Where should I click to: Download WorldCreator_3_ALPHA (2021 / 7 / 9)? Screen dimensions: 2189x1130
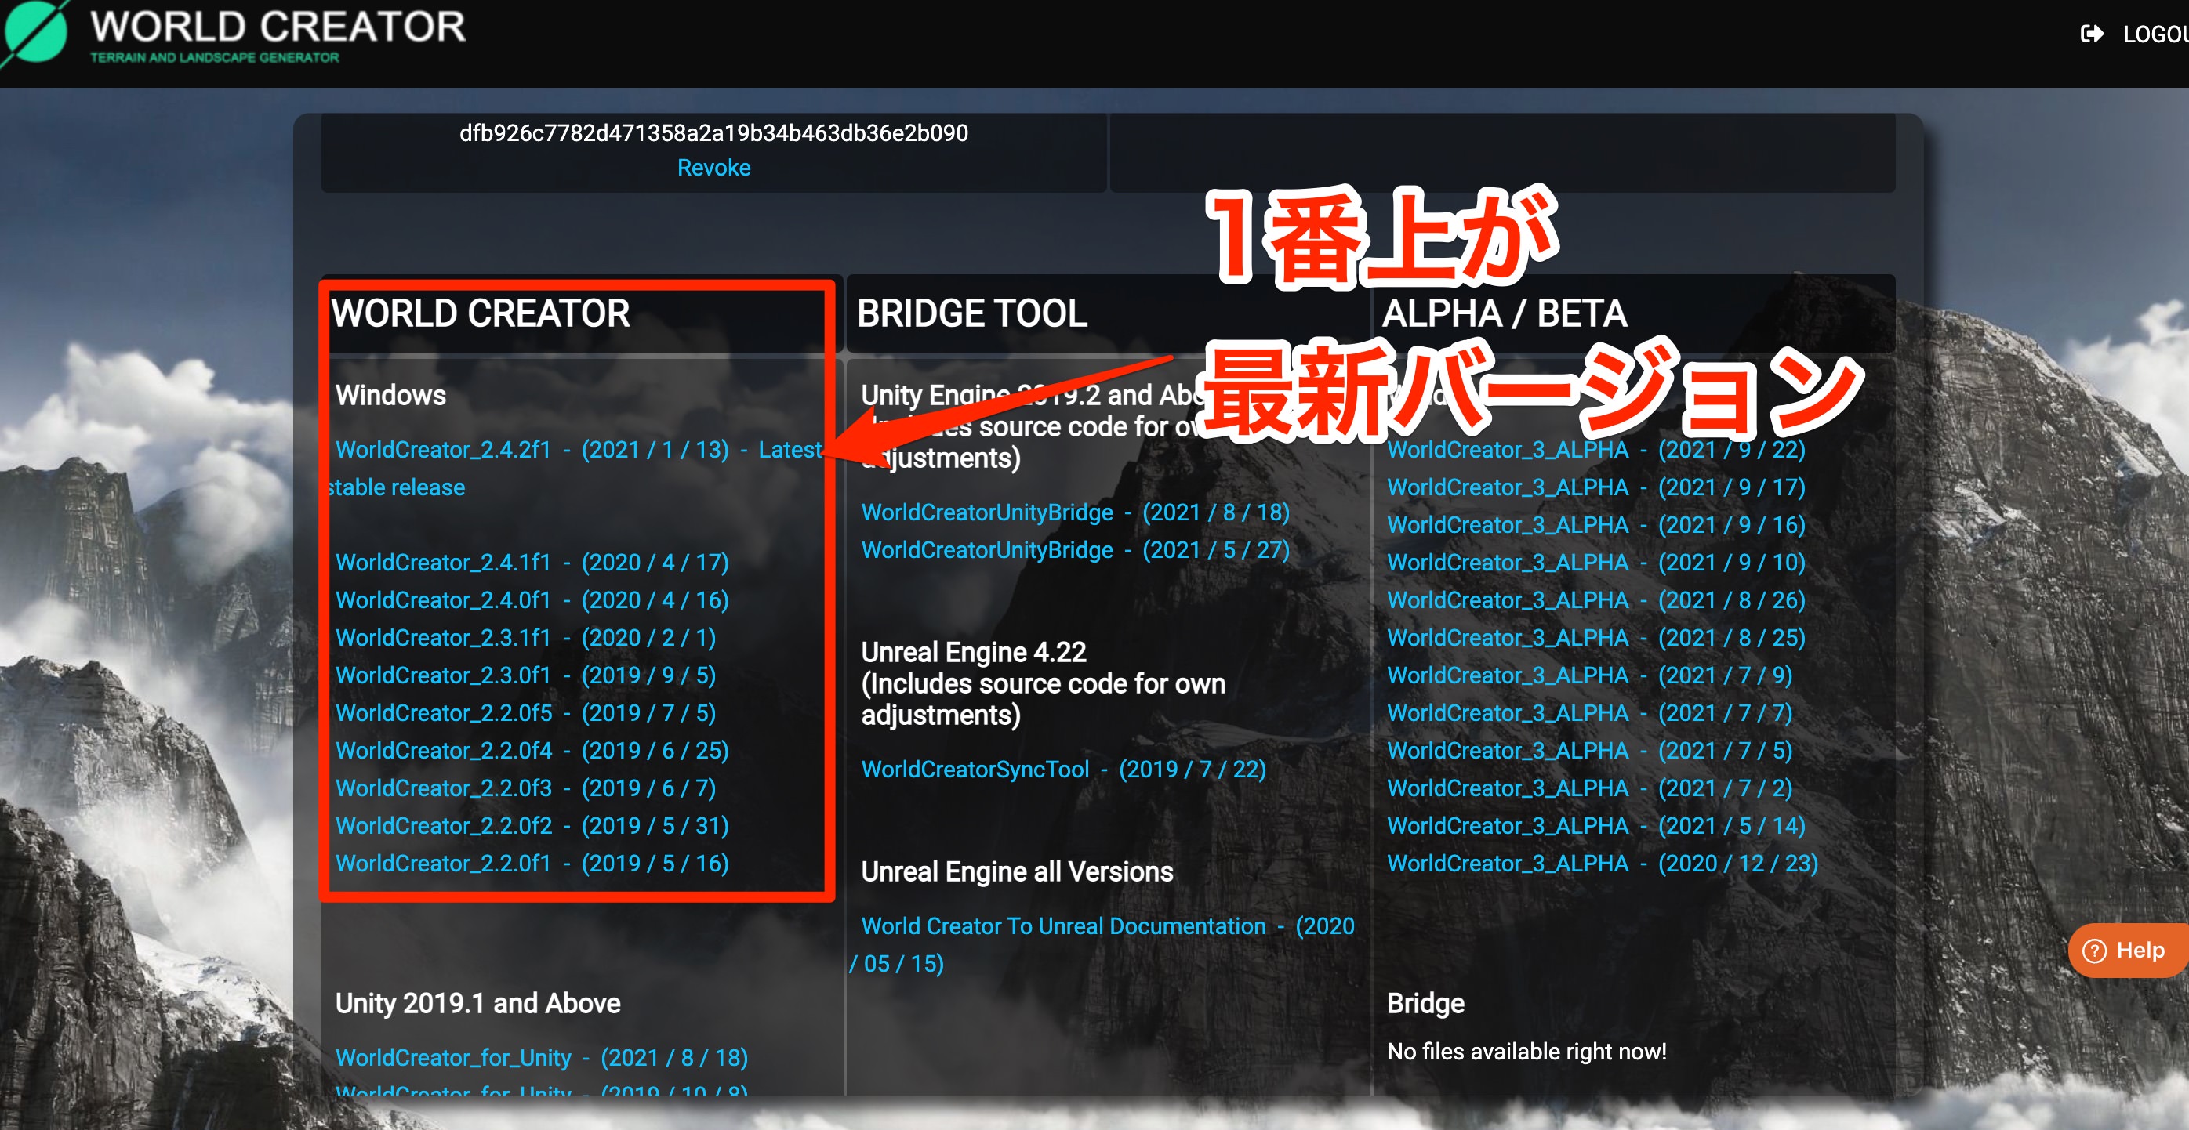tap(1590, 675)
